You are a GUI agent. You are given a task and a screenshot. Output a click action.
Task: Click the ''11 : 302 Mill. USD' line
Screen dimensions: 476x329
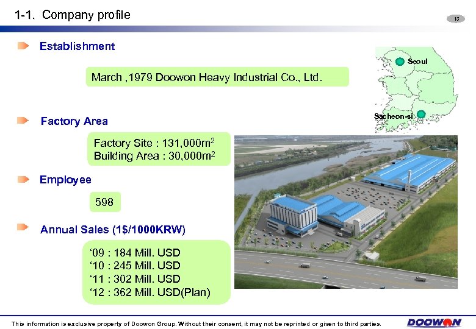click(135, 278)
